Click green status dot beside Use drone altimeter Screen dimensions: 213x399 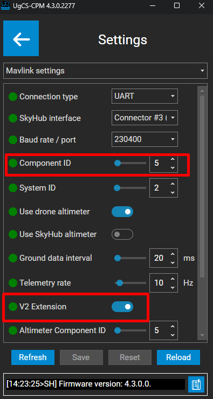tap(13, 212)
